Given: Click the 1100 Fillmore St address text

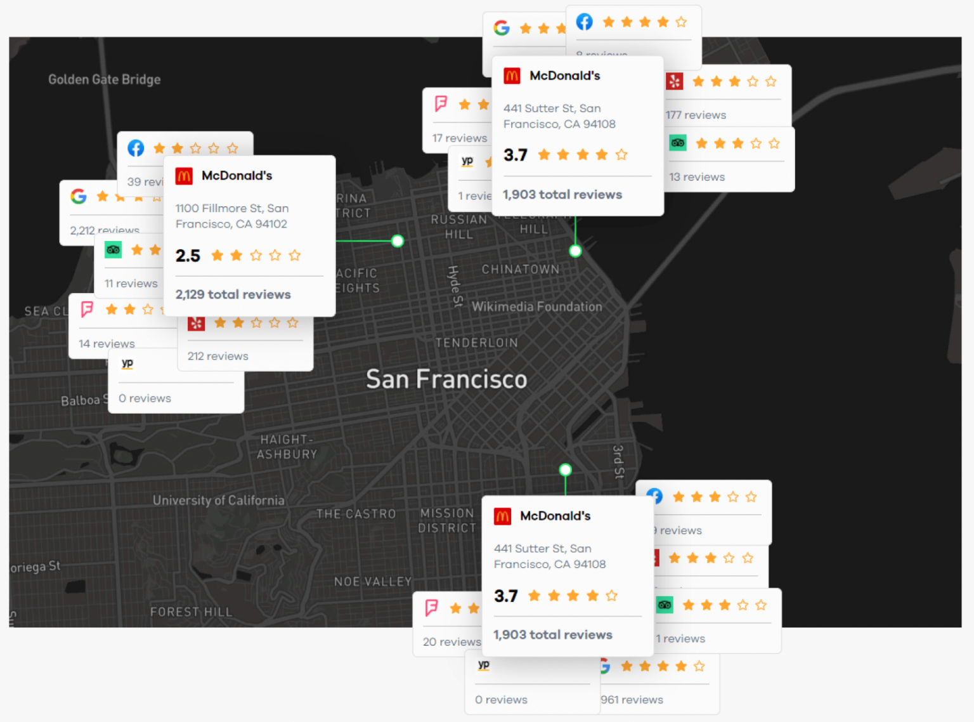Looking at the screenshot, I should tap(232, 216).
